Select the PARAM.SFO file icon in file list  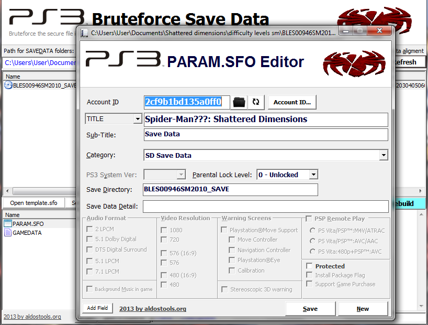pyautogui.click(x=8, y=223)
